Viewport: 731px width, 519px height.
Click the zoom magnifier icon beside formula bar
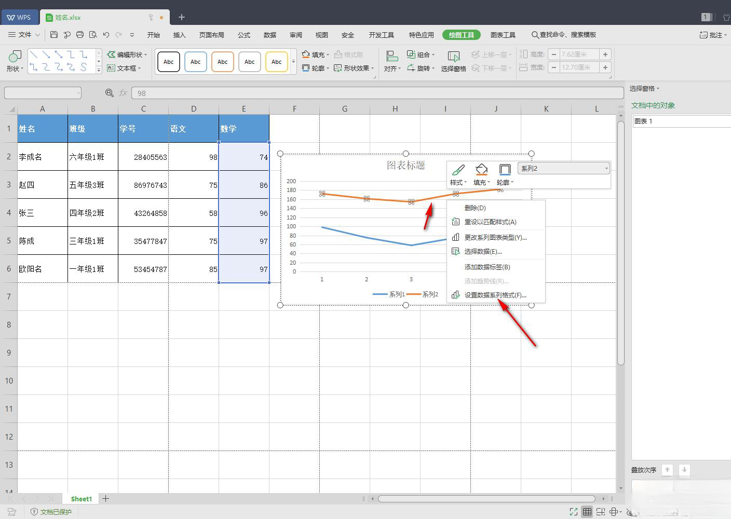pyautogui.click(x=109, y=93)
